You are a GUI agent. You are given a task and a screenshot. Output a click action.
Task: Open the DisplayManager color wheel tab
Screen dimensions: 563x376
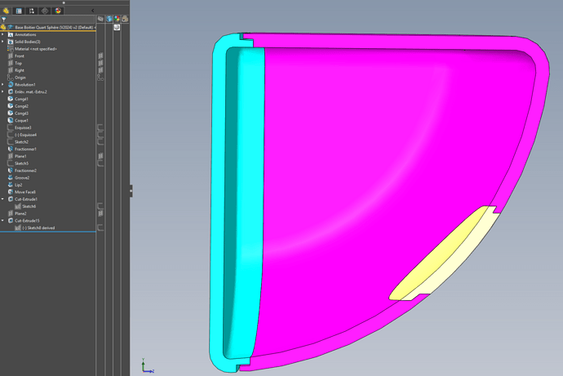coord(58,11)
